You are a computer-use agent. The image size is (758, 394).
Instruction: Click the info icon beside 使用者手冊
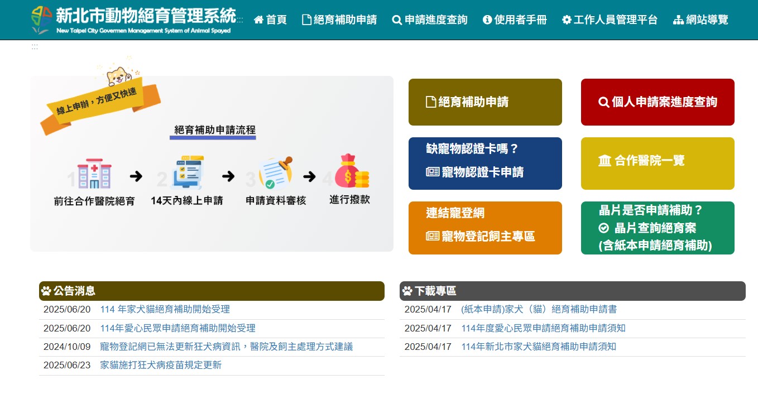point(487,20)
